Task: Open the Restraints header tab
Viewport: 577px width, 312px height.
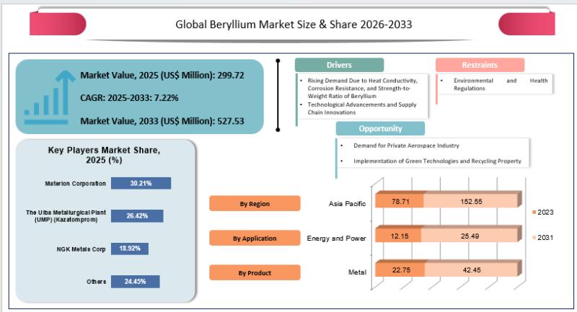Action: pos(475,65)
